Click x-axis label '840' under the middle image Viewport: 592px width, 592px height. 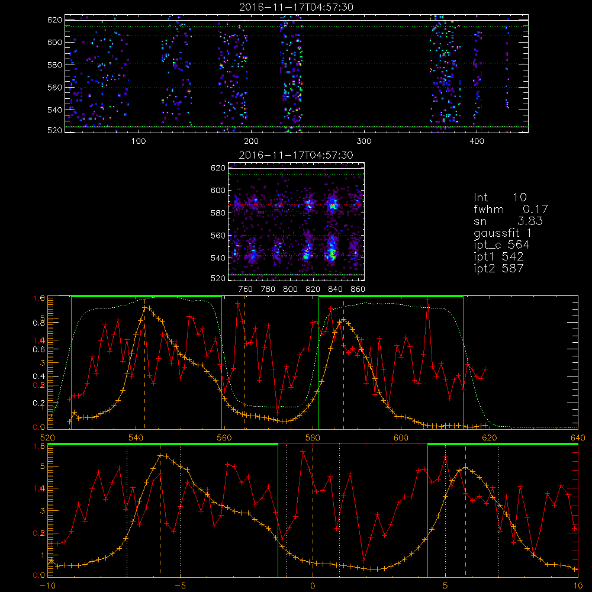pyautogui.click(x=335, y=289)
